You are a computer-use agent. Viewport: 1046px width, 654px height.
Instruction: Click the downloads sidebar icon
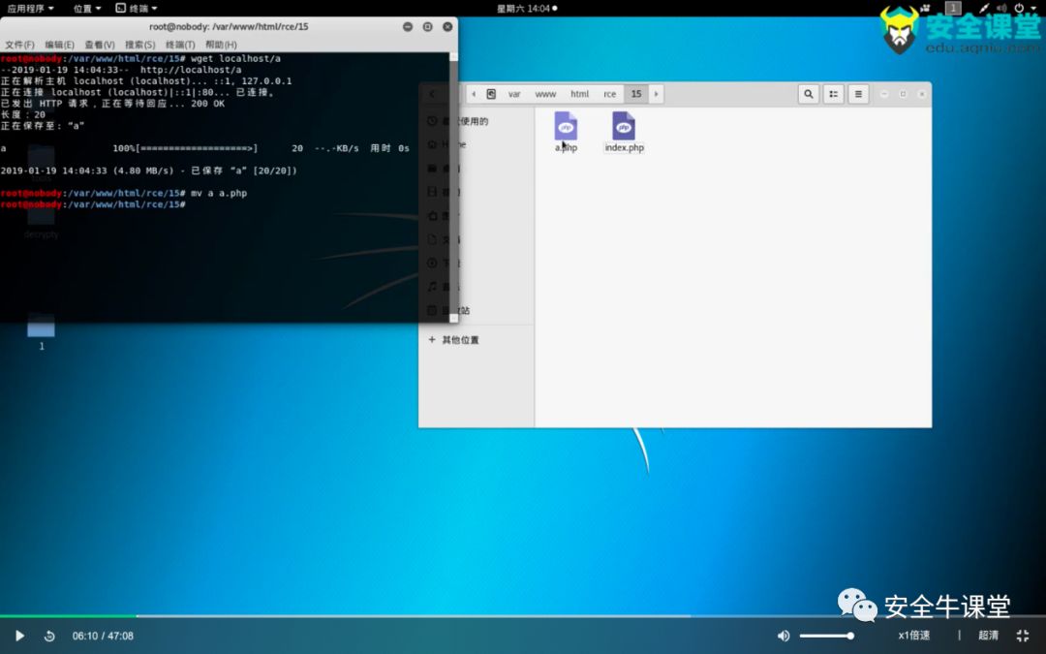click(x=432, y=263)
